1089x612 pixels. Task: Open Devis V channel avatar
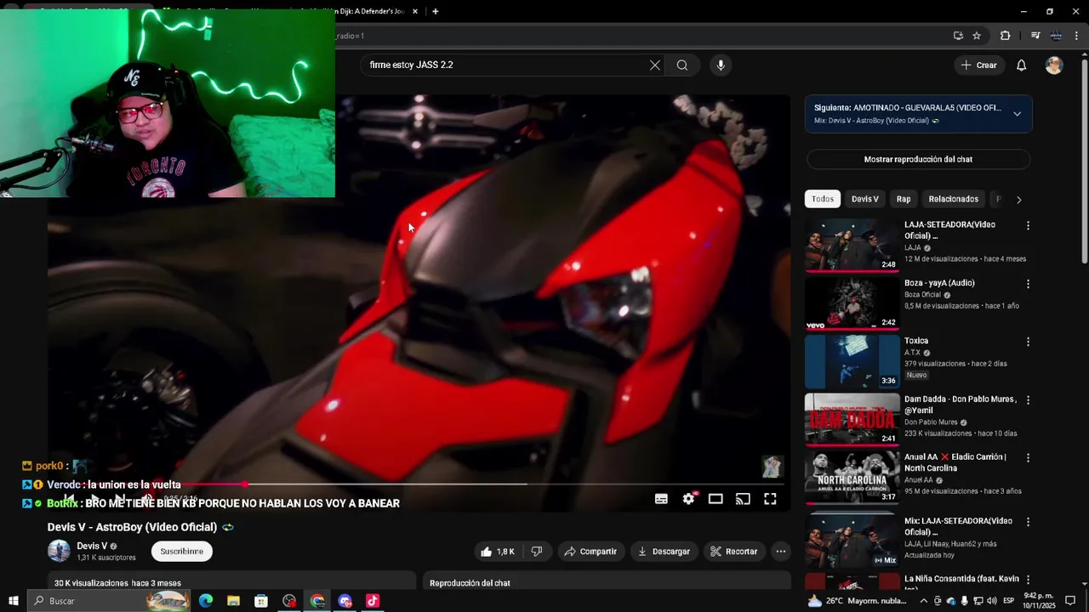point(59,552)
